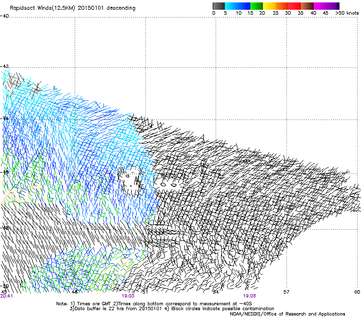This screenshot has height=317, width=361.
Task: Select the '-50' latitude axis label
Action: [x=4, y=286]
